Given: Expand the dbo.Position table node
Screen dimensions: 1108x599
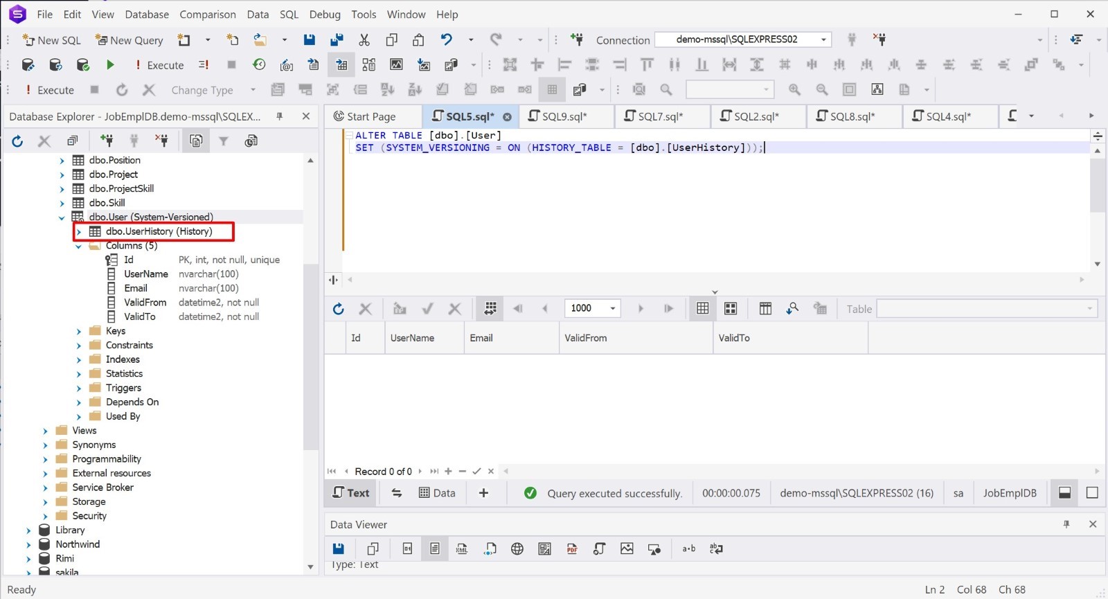Looking at the screenshot, I should point(62,161).
